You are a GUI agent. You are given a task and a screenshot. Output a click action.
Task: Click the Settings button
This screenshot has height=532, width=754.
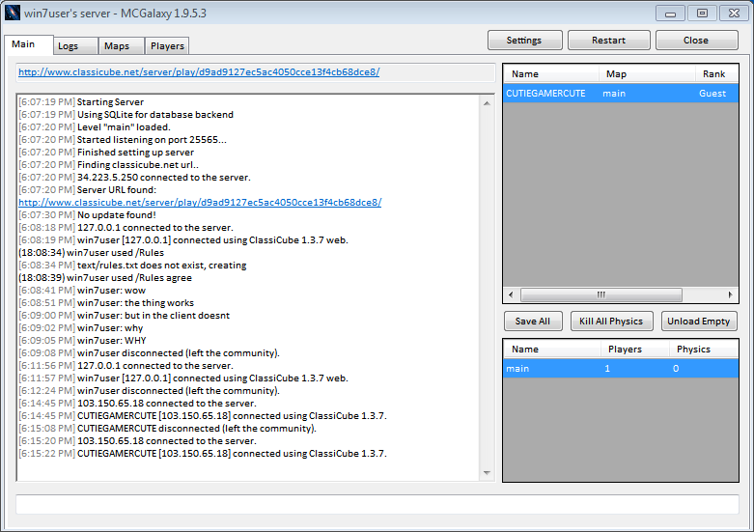pyautogui.click(x=523, y=41)
